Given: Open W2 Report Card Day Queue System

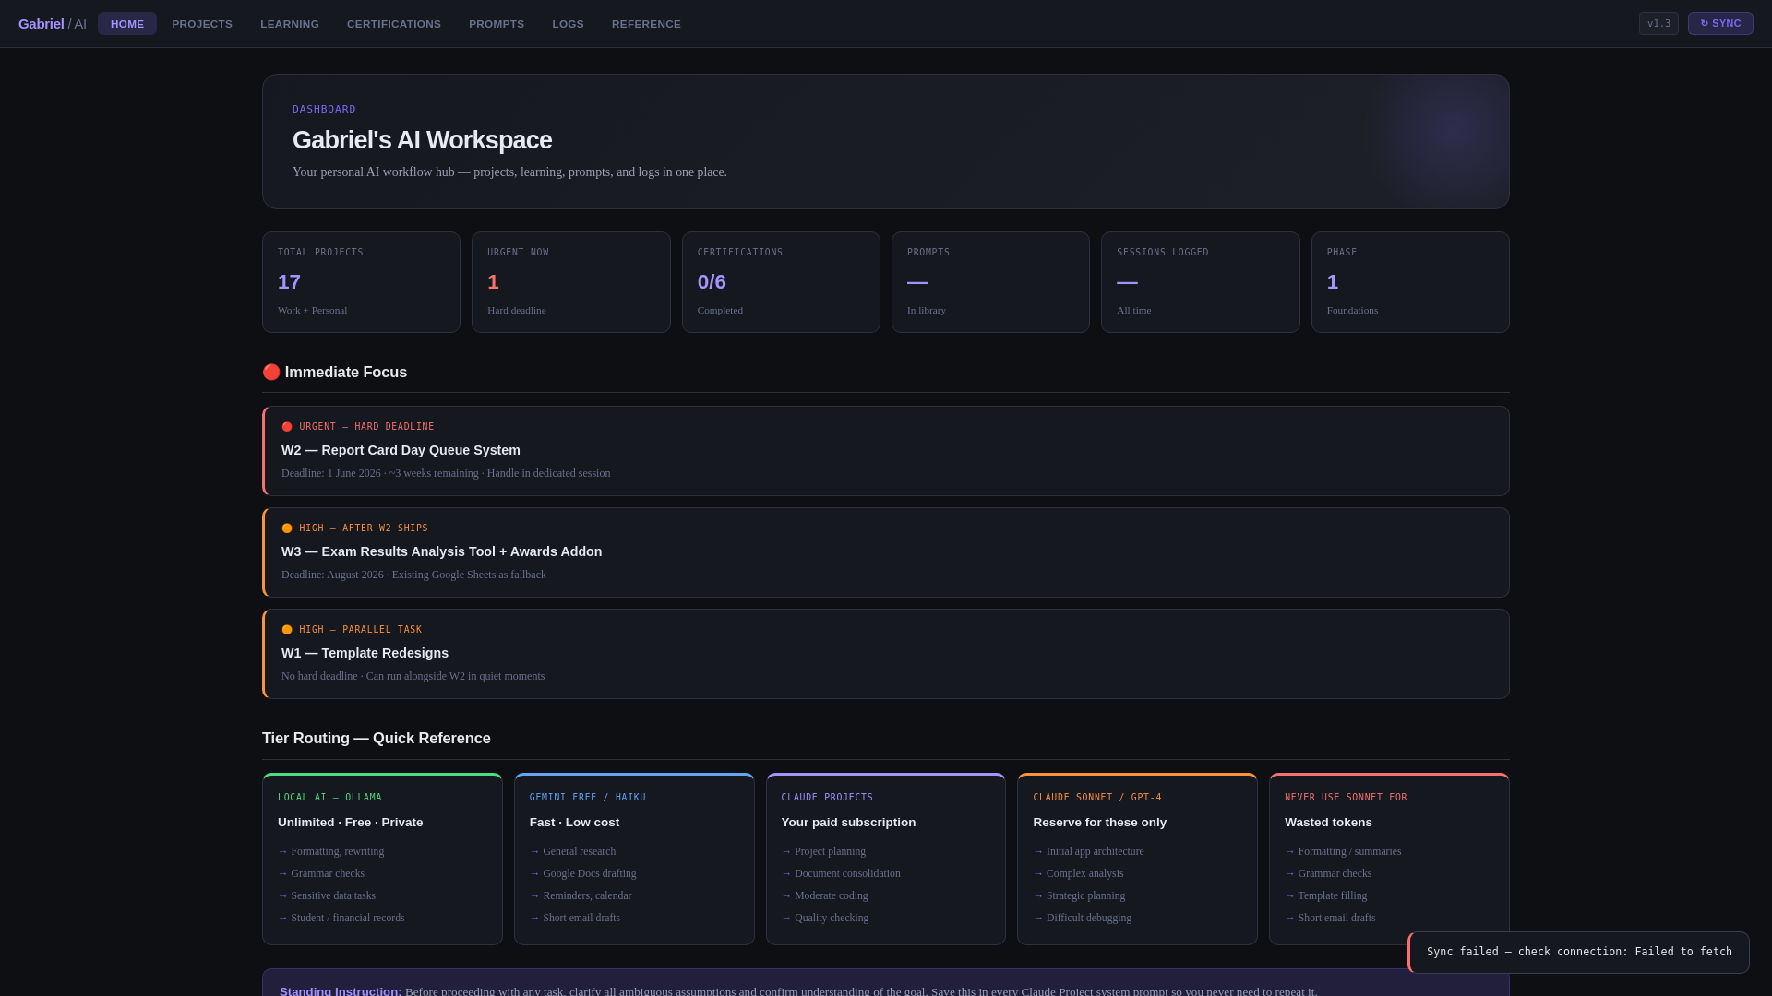Looking at the screenshot, I should tap(886, 451).
